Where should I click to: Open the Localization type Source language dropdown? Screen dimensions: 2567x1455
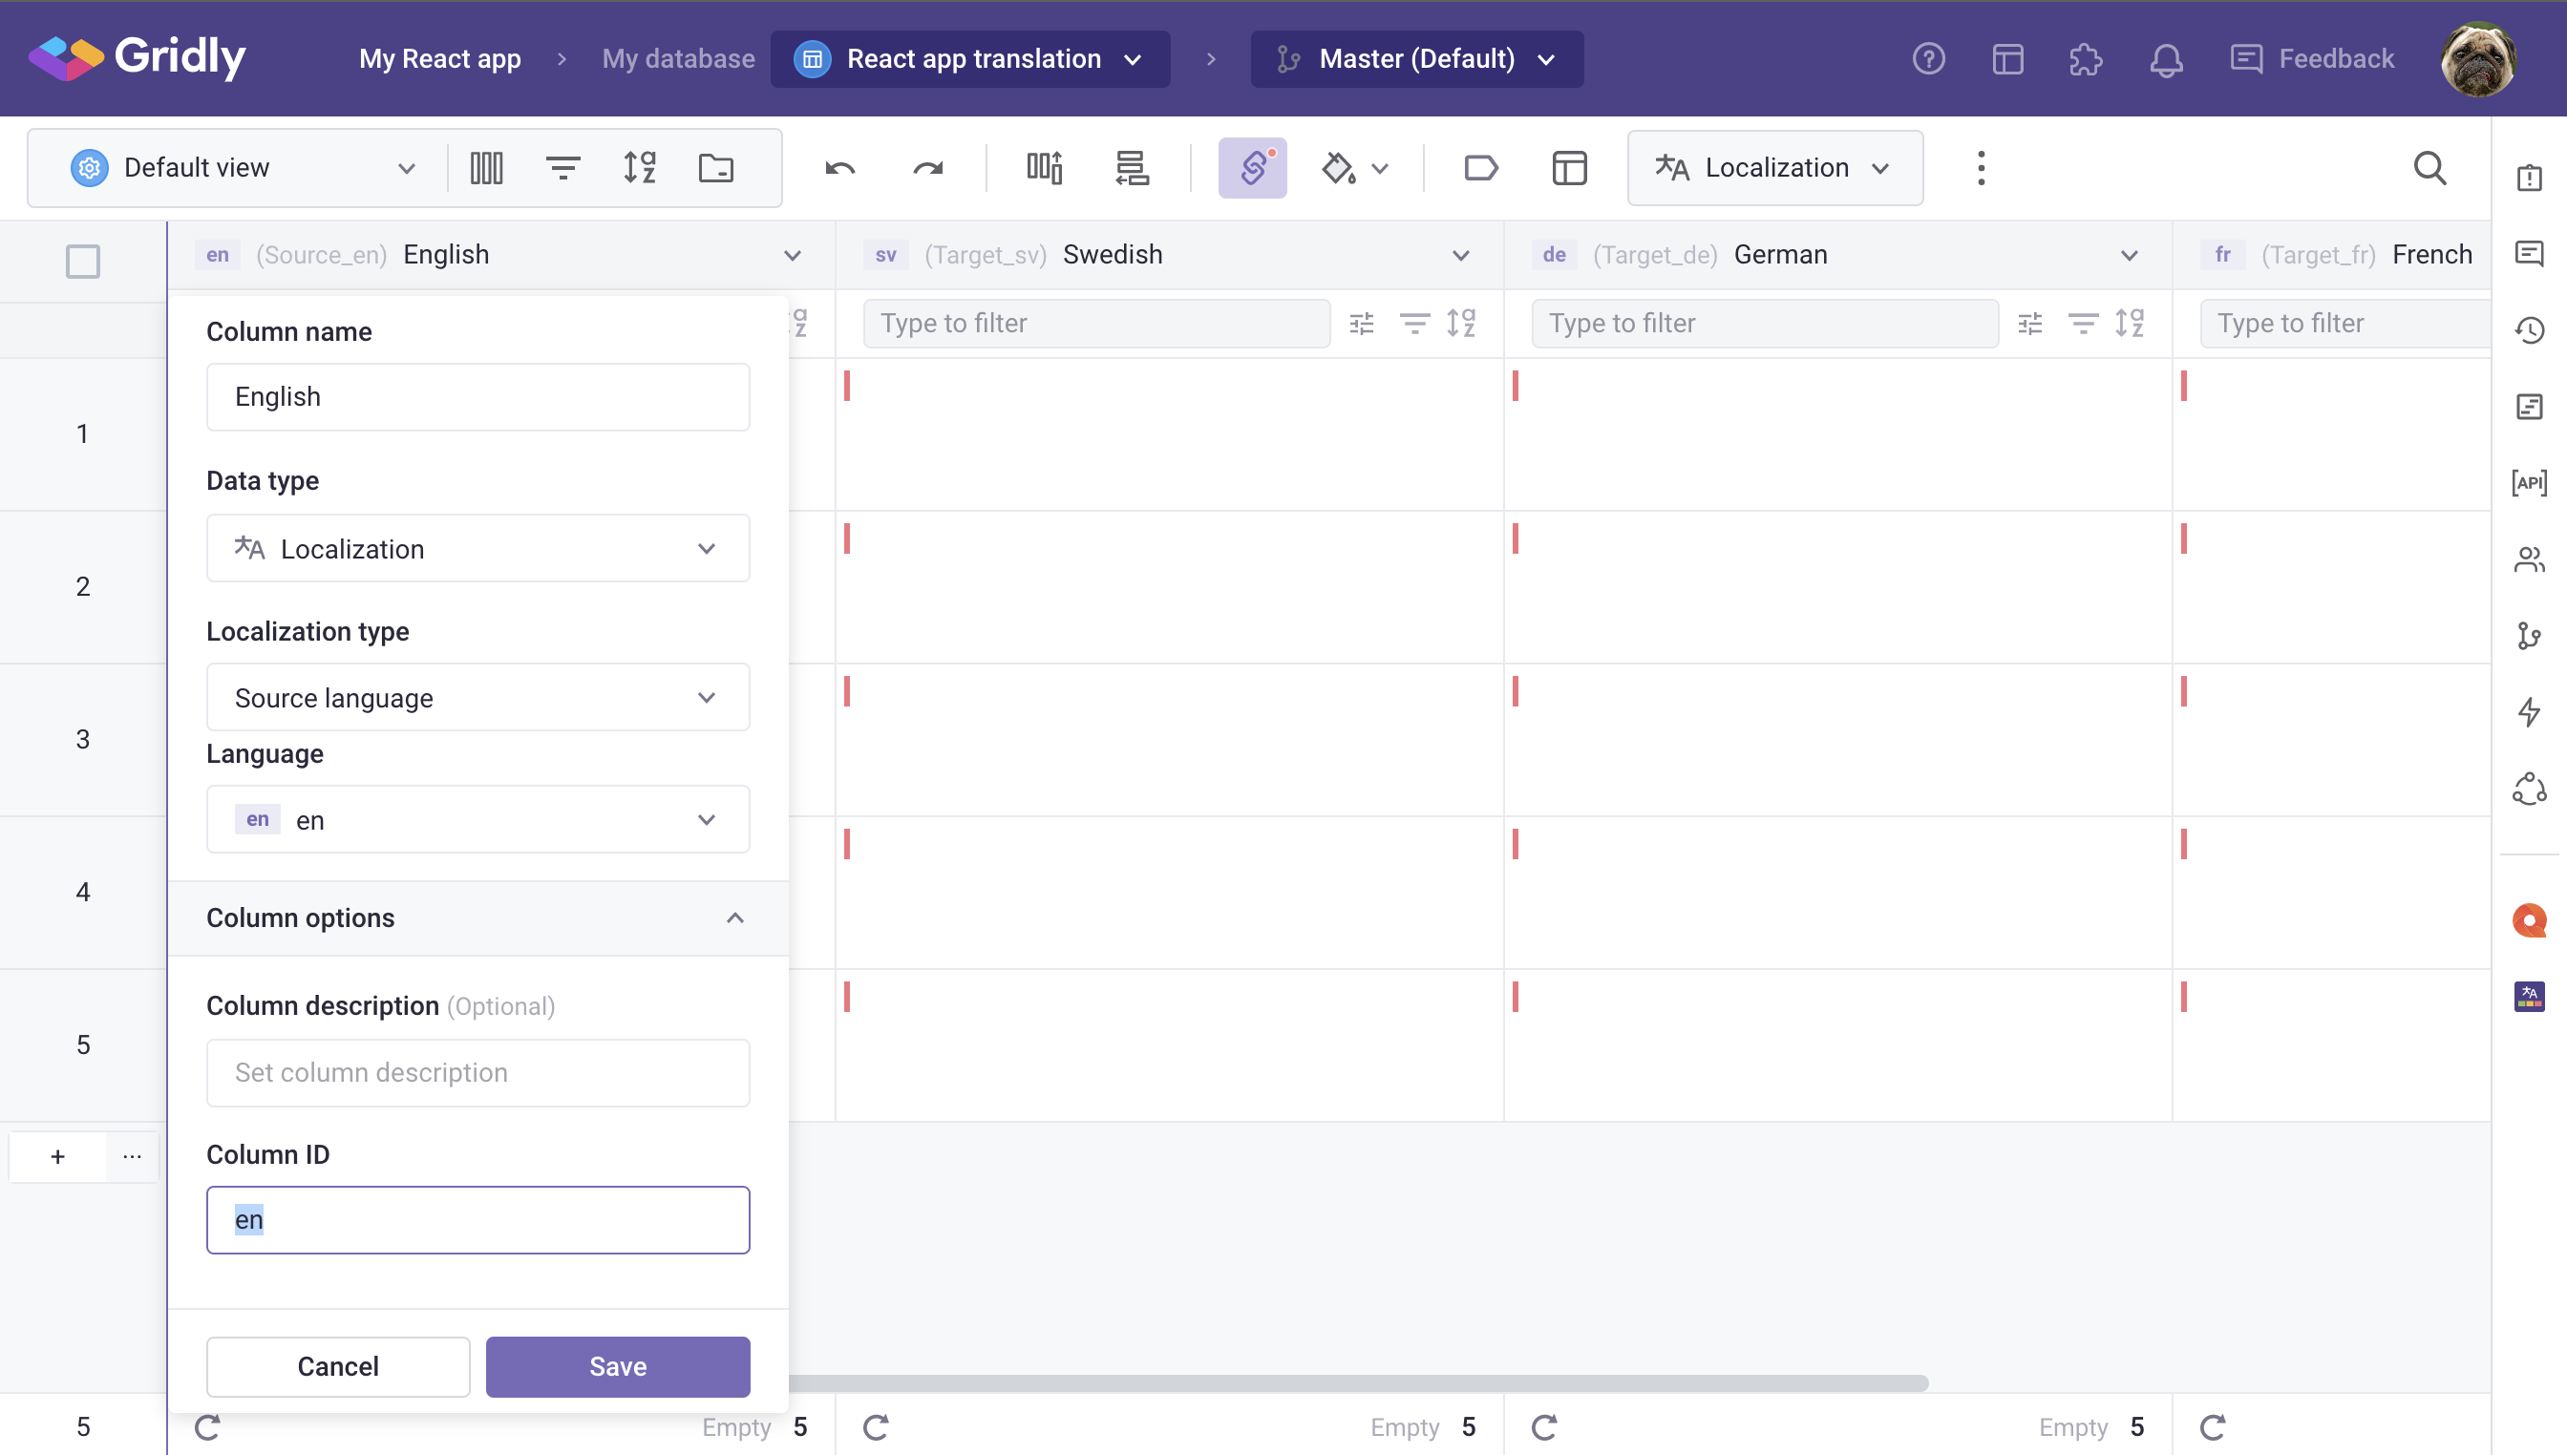pyautogui.click(x=477, y=698)
